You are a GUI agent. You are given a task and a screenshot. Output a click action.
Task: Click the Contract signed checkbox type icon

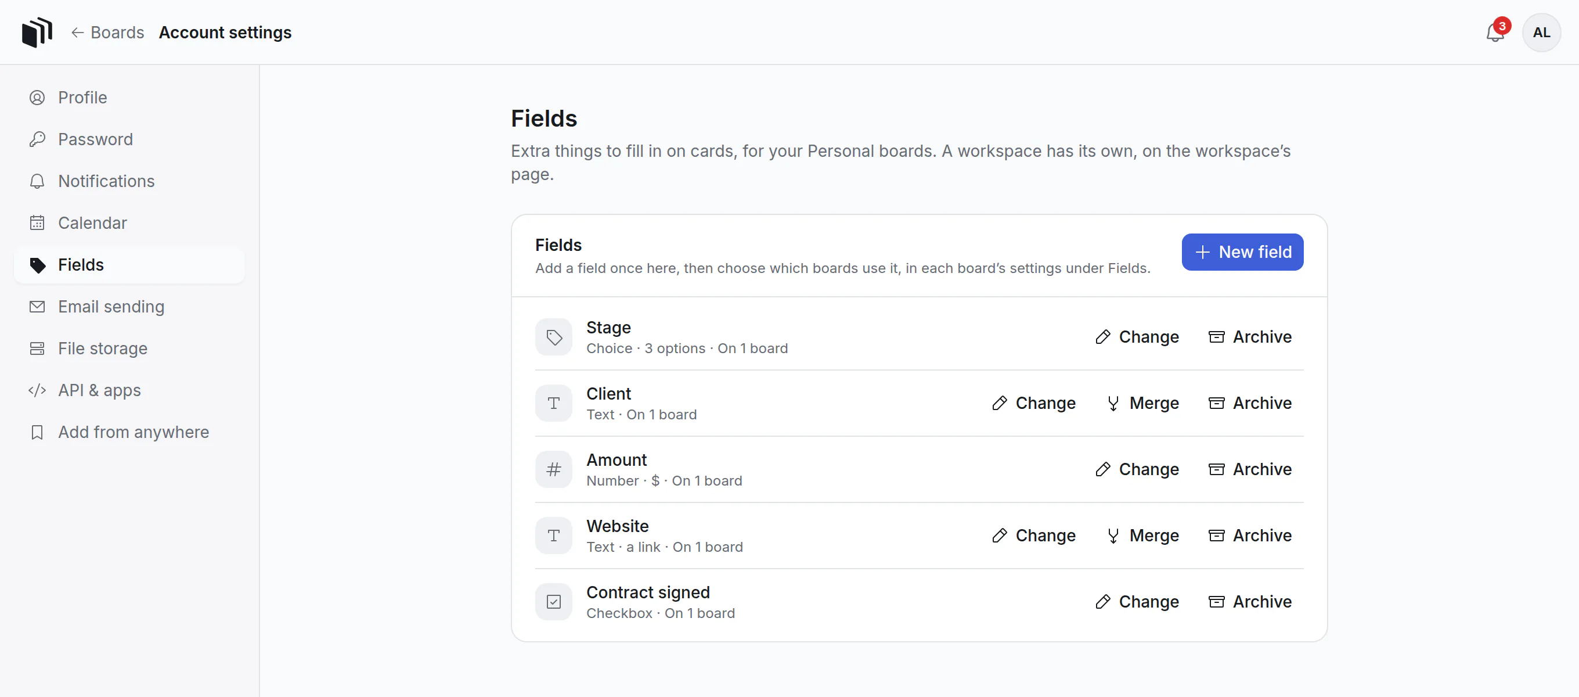[x=553, y=602]
